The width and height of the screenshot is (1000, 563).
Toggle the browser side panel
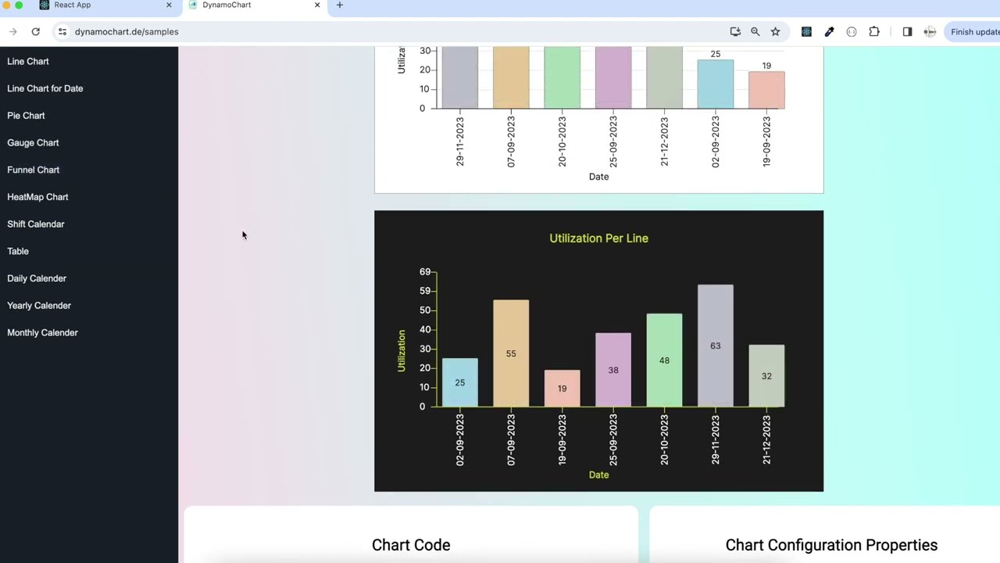pyautogui.click(x=907, y=31)
